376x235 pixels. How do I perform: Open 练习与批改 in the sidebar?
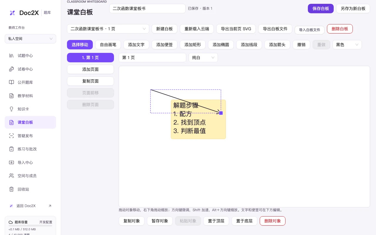[x=30, y=149]
